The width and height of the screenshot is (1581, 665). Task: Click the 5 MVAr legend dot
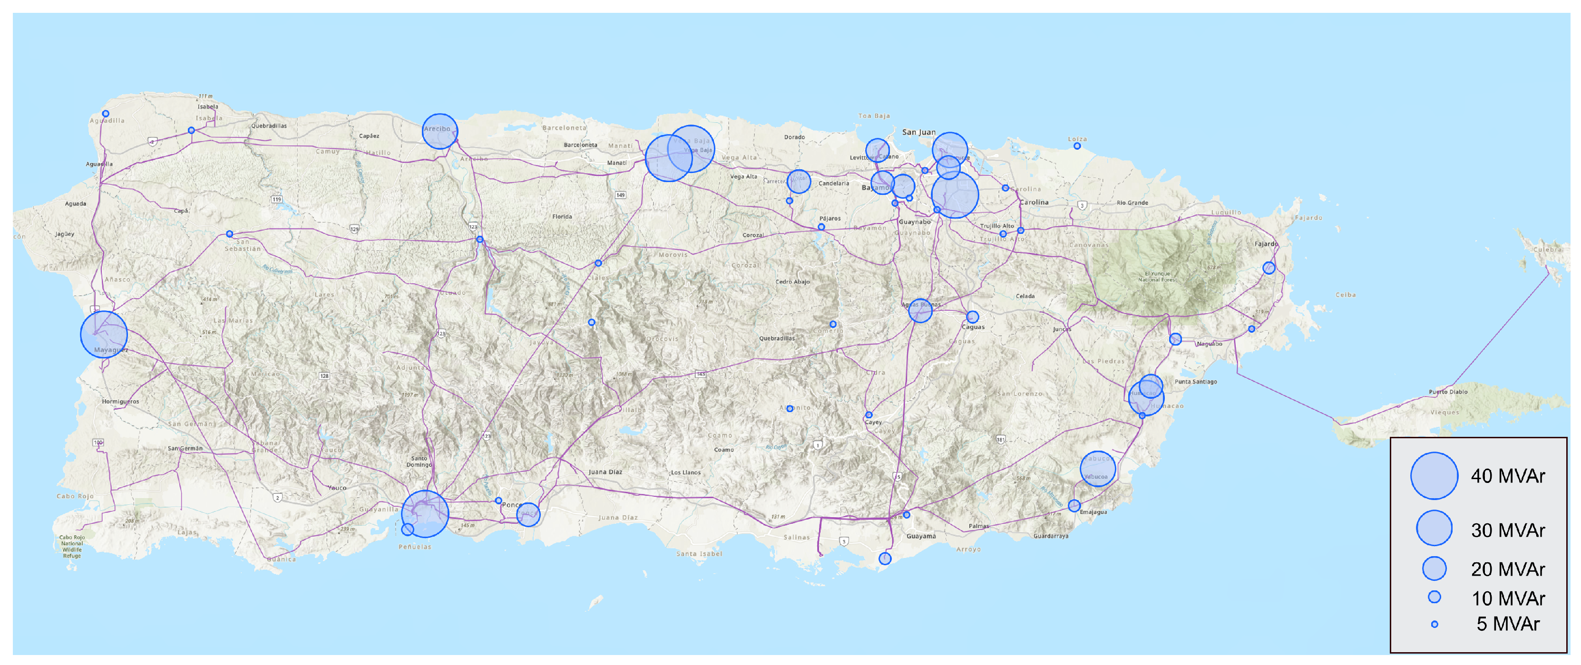point(1435,624)
